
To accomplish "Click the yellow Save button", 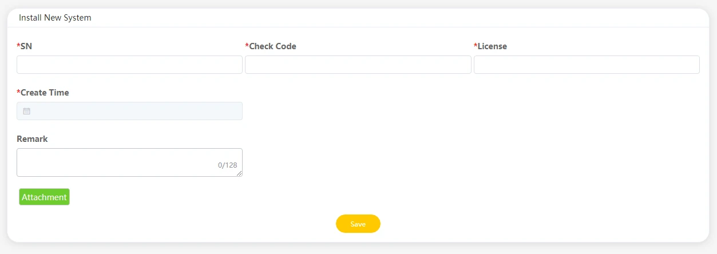I will [358, 224].
